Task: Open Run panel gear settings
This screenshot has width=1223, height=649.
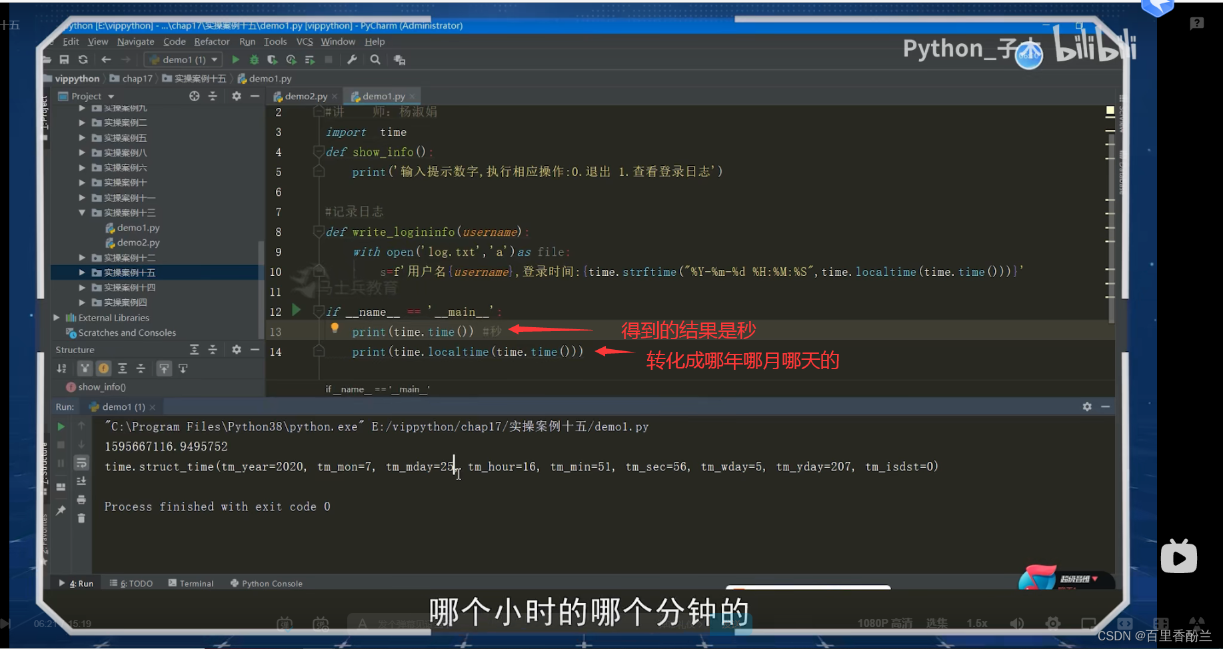Action: (x=1087, y=406)
